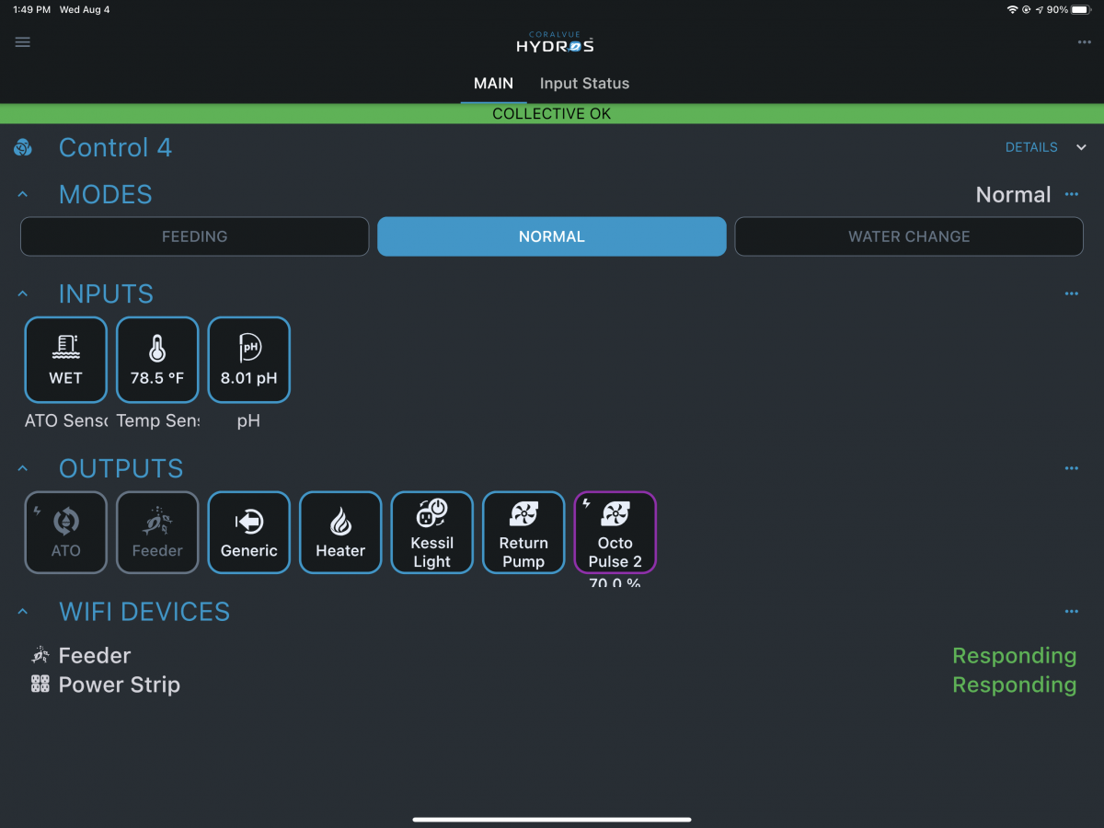
Task: Open the DETAILS link
Action: coord(1031,147)
